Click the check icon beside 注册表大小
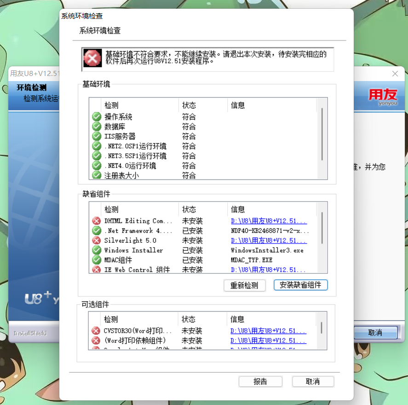408x405 pixels. point(97,175)
